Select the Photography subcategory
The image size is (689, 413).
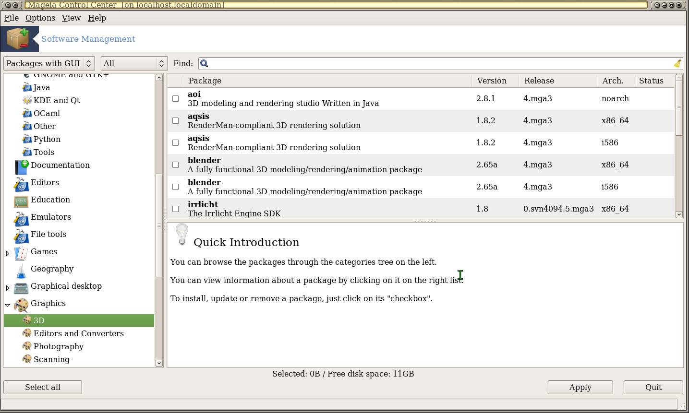pyautogui.click(x=59, y=346)
